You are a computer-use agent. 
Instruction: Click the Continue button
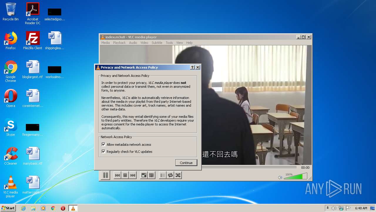click(x=186, y=163)
